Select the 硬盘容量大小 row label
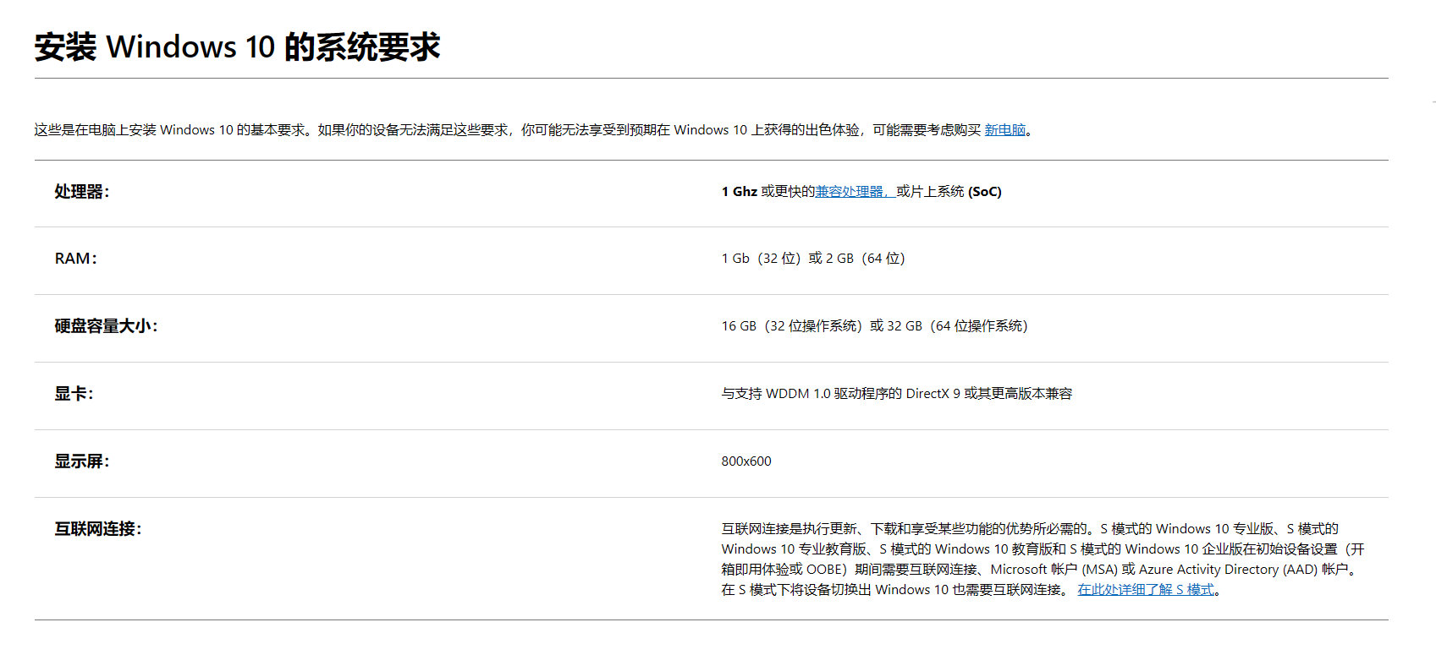This screenshot has width=1436, height=655. click(x=106, y=326)
